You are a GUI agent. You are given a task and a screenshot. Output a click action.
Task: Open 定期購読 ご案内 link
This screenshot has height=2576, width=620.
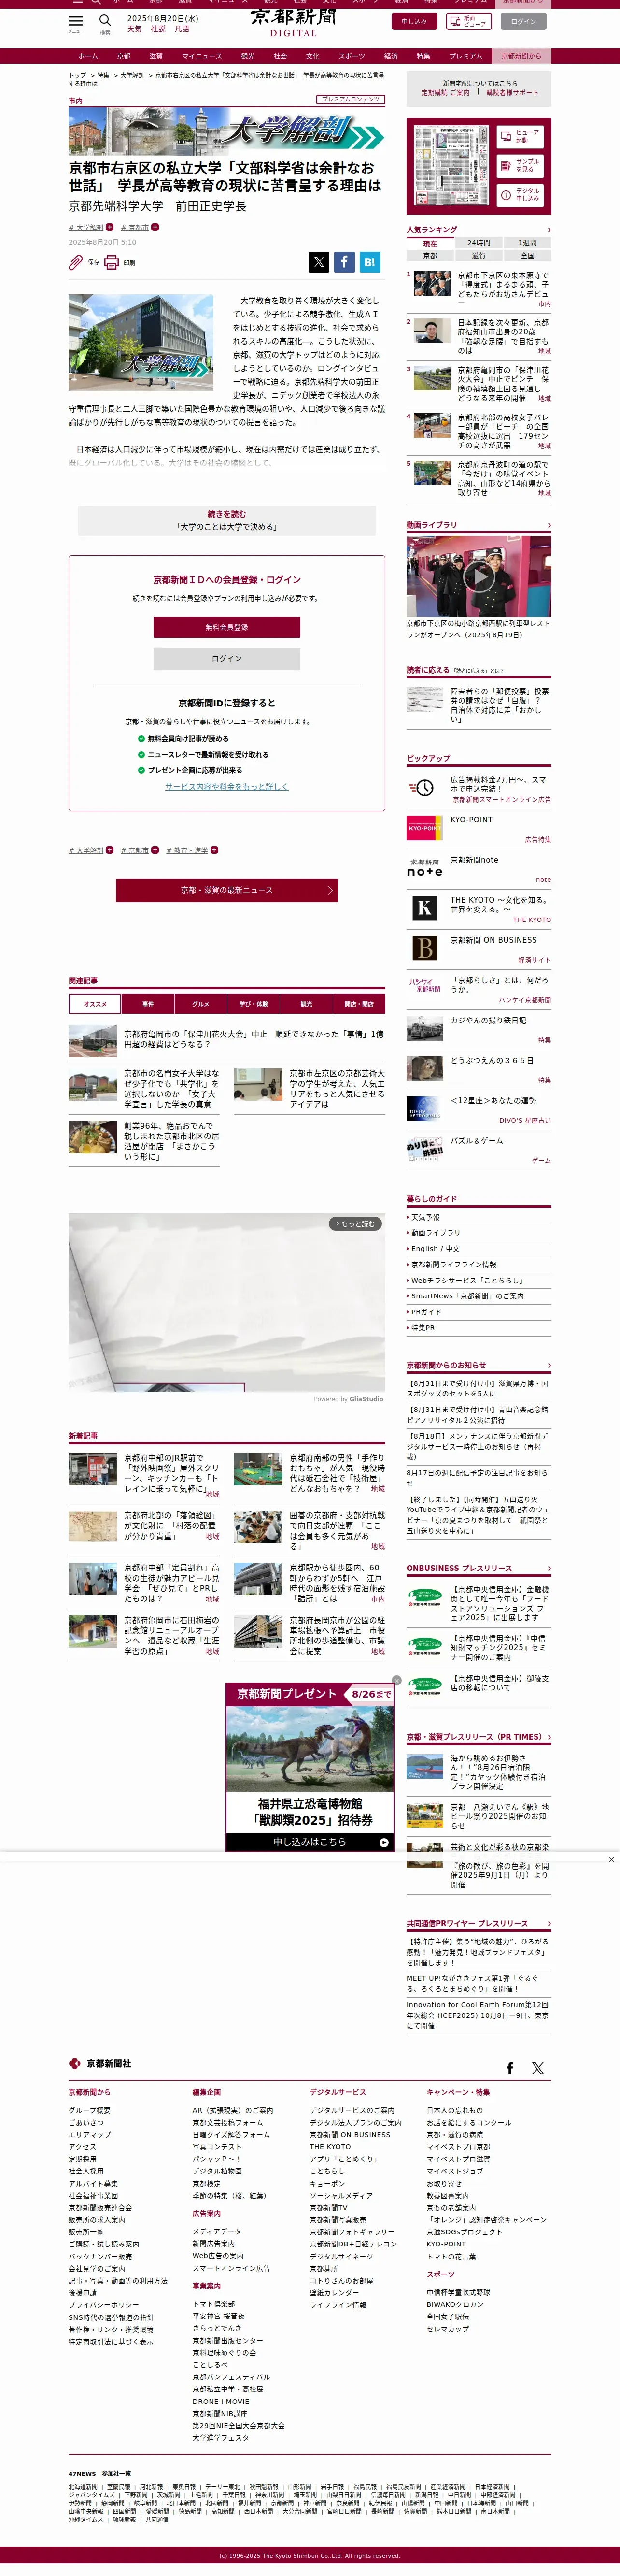click(445, 93)
